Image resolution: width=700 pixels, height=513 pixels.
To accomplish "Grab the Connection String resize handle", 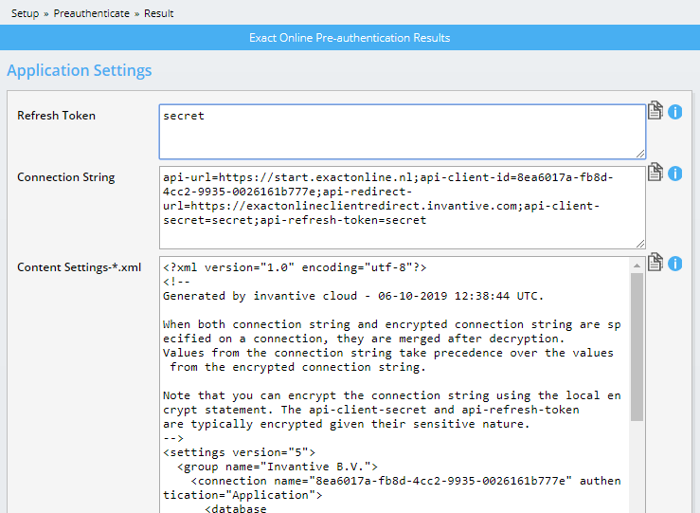I will [x=640, y=244].
